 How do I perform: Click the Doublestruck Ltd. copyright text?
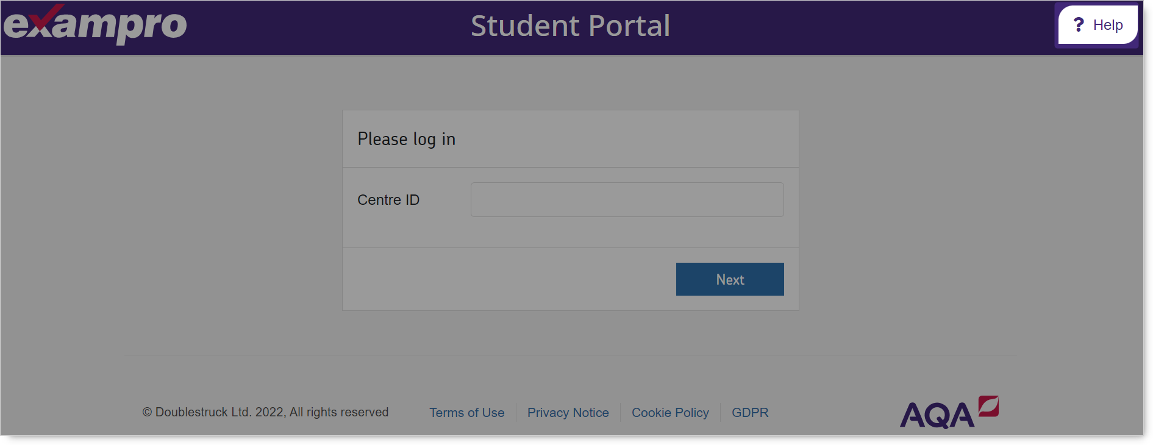(265, 412)
